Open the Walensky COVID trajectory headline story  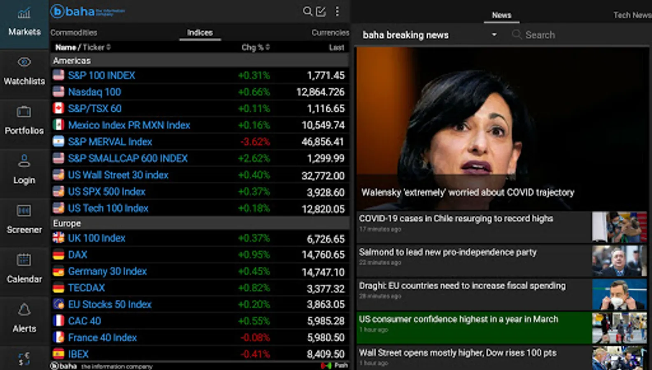502,129
